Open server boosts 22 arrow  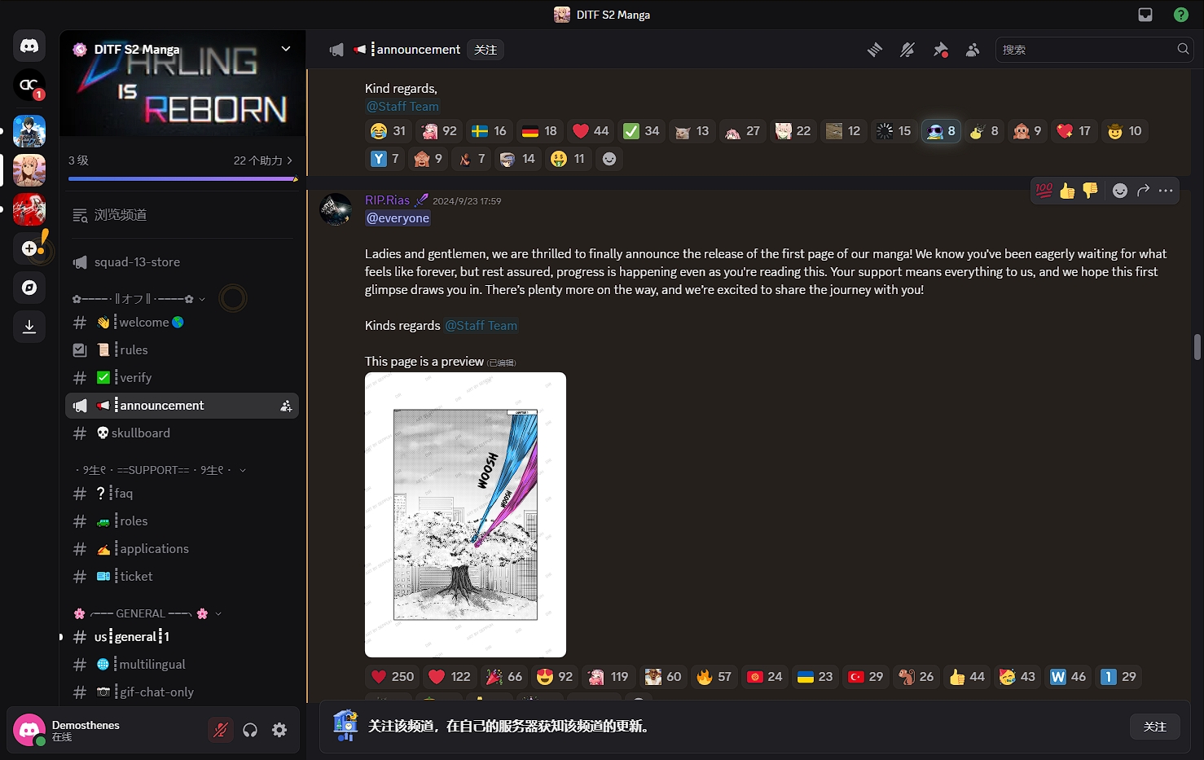[263, 160]
